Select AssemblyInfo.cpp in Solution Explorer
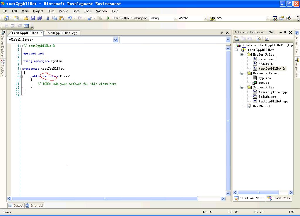 point(272,92)
